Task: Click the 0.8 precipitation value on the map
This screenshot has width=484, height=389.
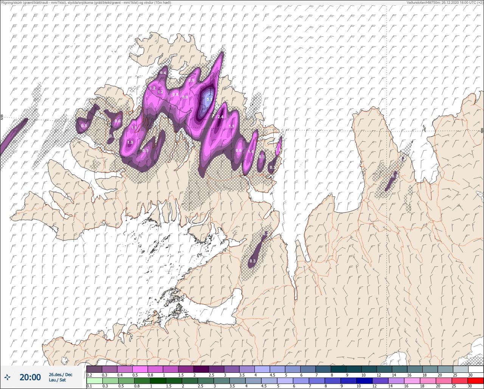Action: pos(175,94)
